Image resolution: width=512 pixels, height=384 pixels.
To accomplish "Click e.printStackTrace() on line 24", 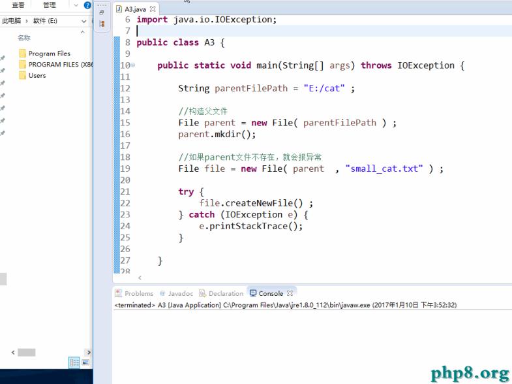I will [250, 226].
